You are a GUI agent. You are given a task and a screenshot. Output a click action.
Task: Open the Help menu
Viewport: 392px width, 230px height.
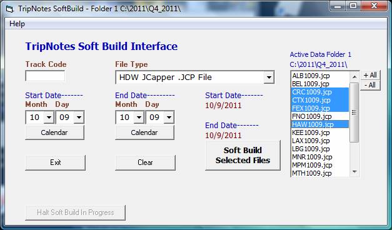17,24
